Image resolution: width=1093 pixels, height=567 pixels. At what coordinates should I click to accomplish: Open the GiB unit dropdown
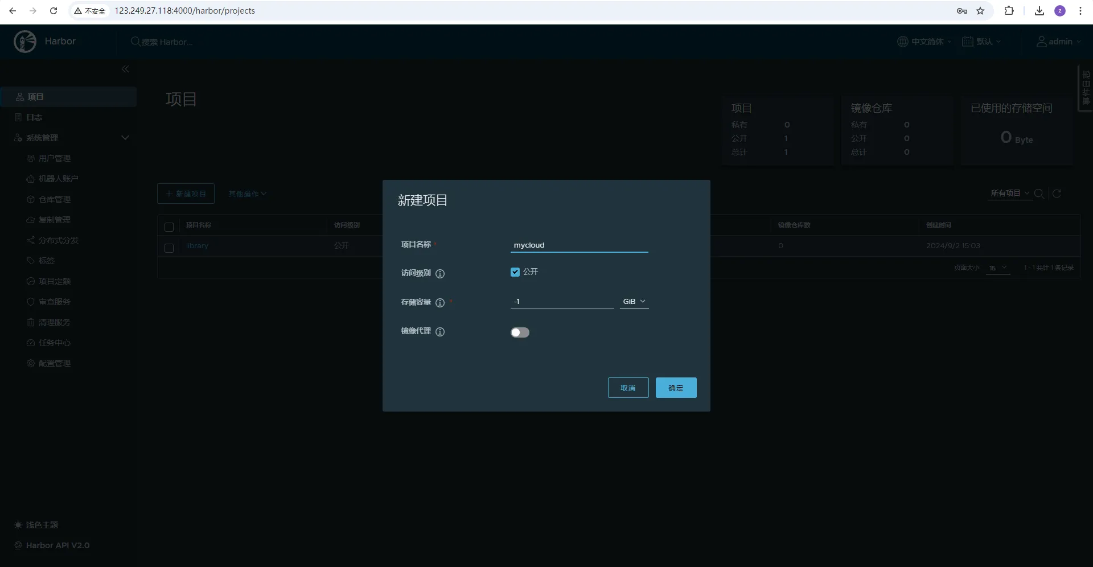[x=634, y=302]
